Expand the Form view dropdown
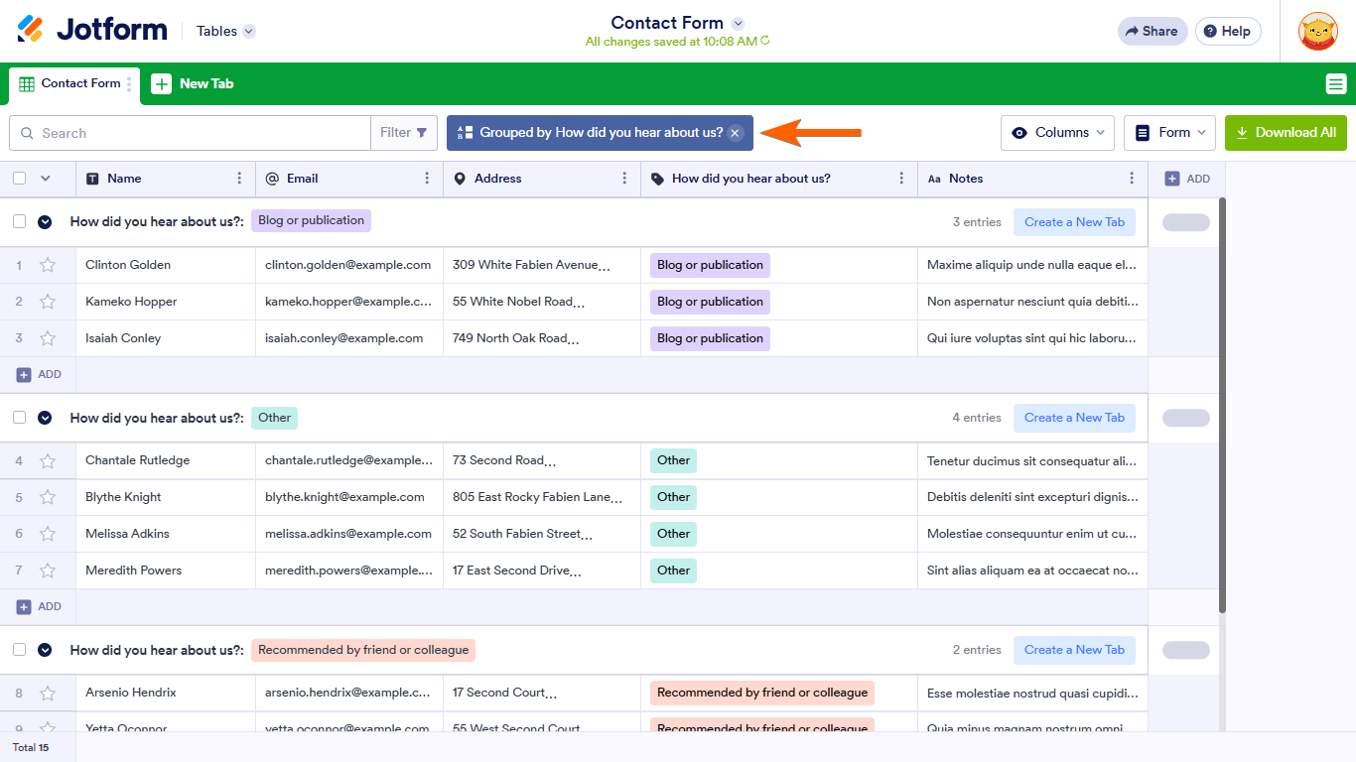The height and width of the screenshot is (762, 1356). (1169, 133)
